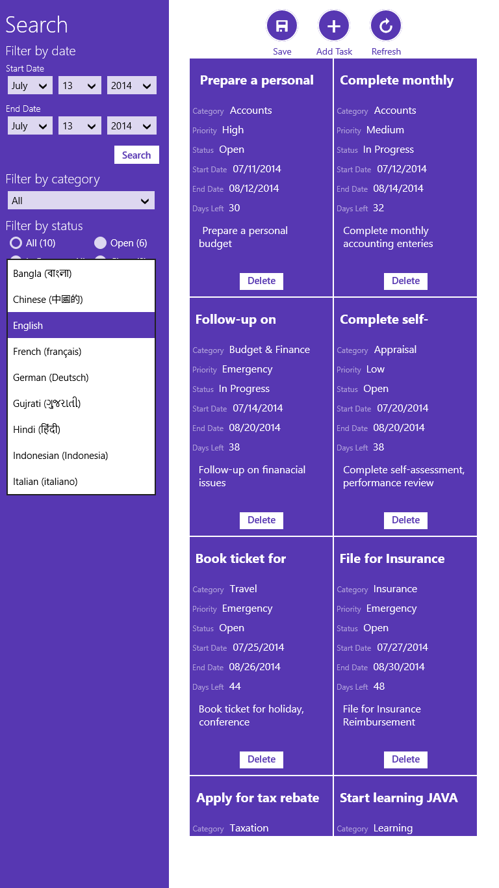Open the Start Date month dropdown

tap(30, 86)
